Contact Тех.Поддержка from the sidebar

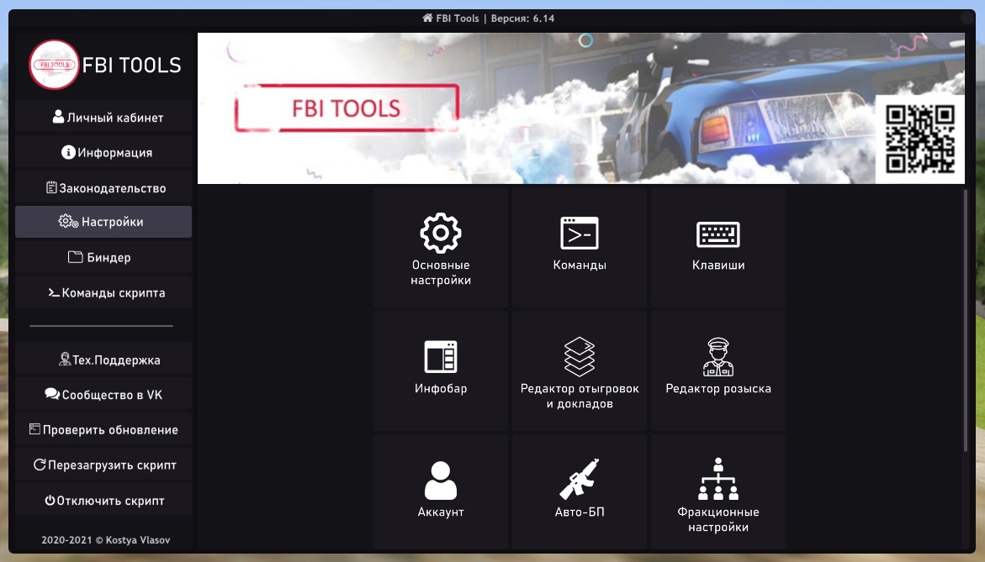pyautogui.click(x=103, y=360)
